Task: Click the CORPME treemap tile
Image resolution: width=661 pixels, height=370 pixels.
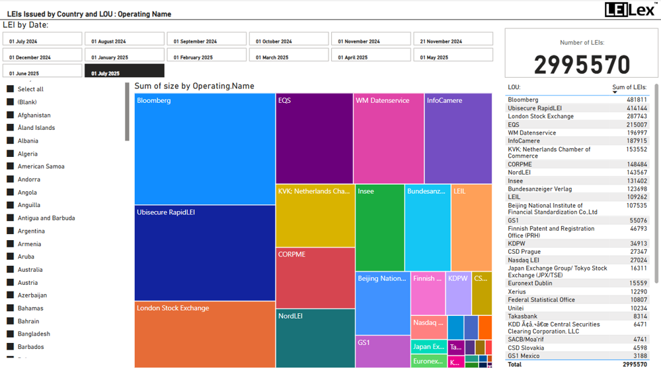Action: 315,278
